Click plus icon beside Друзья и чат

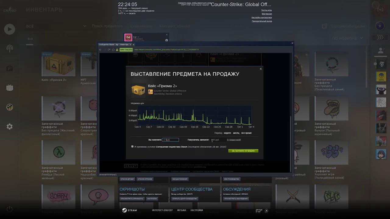(x=266, y=210)
